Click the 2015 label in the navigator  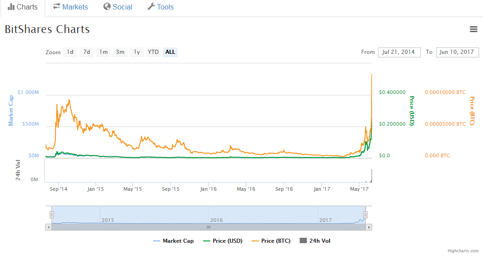point(108,220)
